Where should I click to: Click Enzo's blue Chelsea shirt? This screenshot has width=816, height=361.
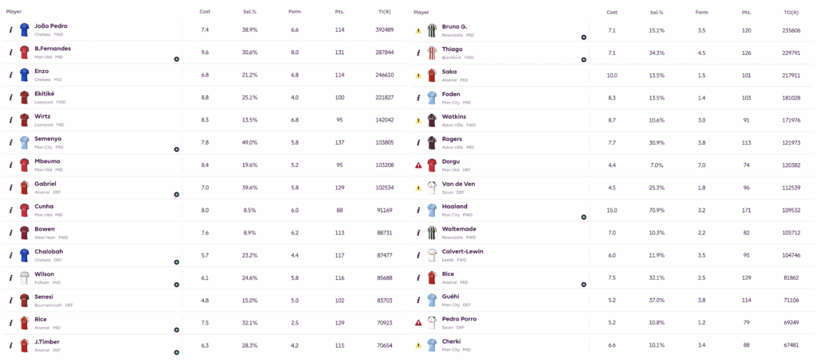click(x=25, y=75)
